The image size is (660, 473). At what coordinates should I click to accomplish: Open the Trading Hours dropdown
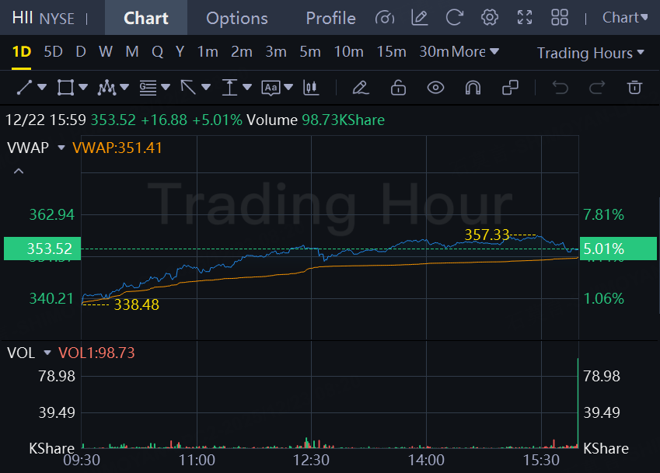(x=591, y=53)
